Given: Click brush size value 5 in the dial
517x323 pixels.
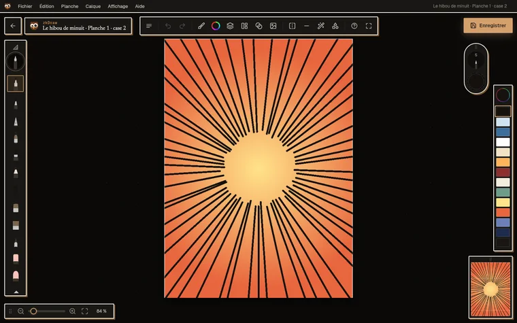Looking at the screenshot, I should 476,55.
